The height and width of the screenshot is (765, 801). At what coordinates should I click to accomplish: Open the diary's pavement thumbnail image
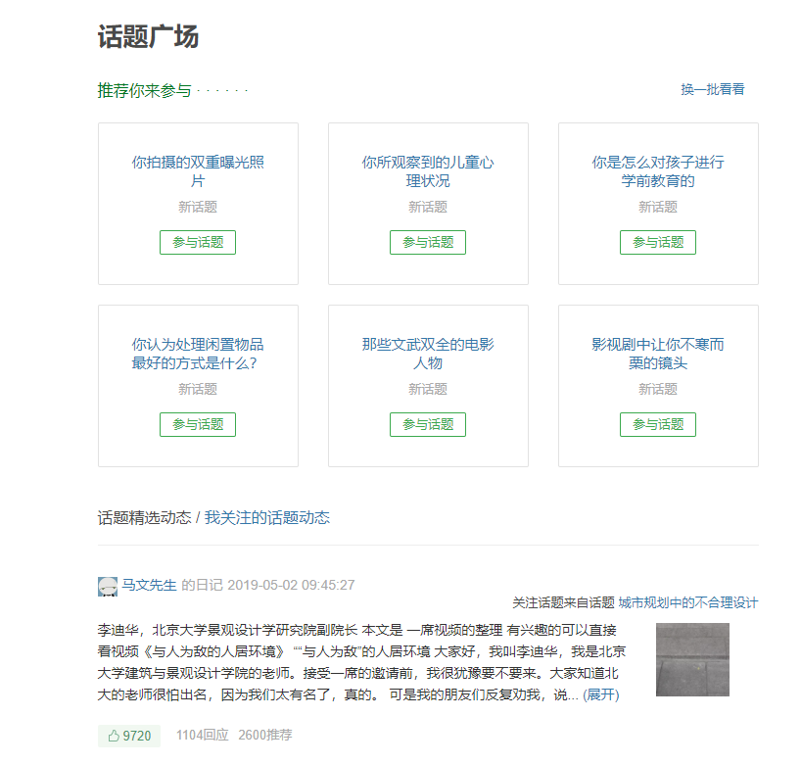(x=692, y=660)
